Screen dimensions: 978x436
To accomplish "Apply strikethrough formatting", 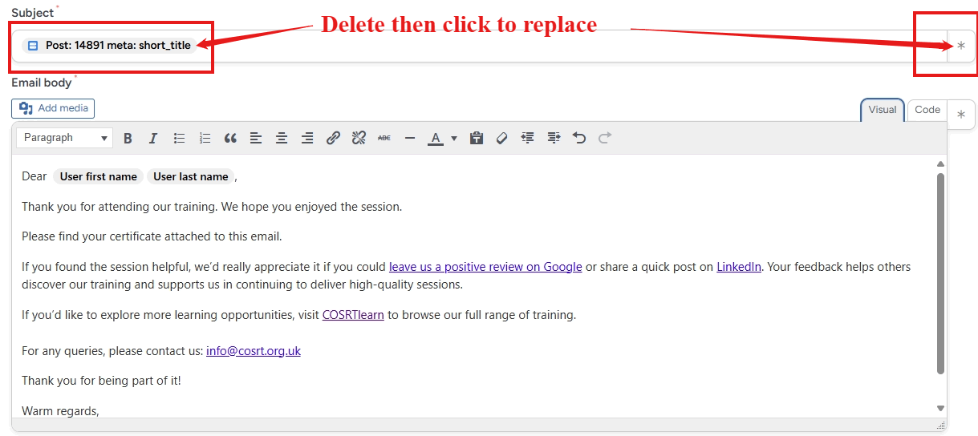I will [384, 138].
